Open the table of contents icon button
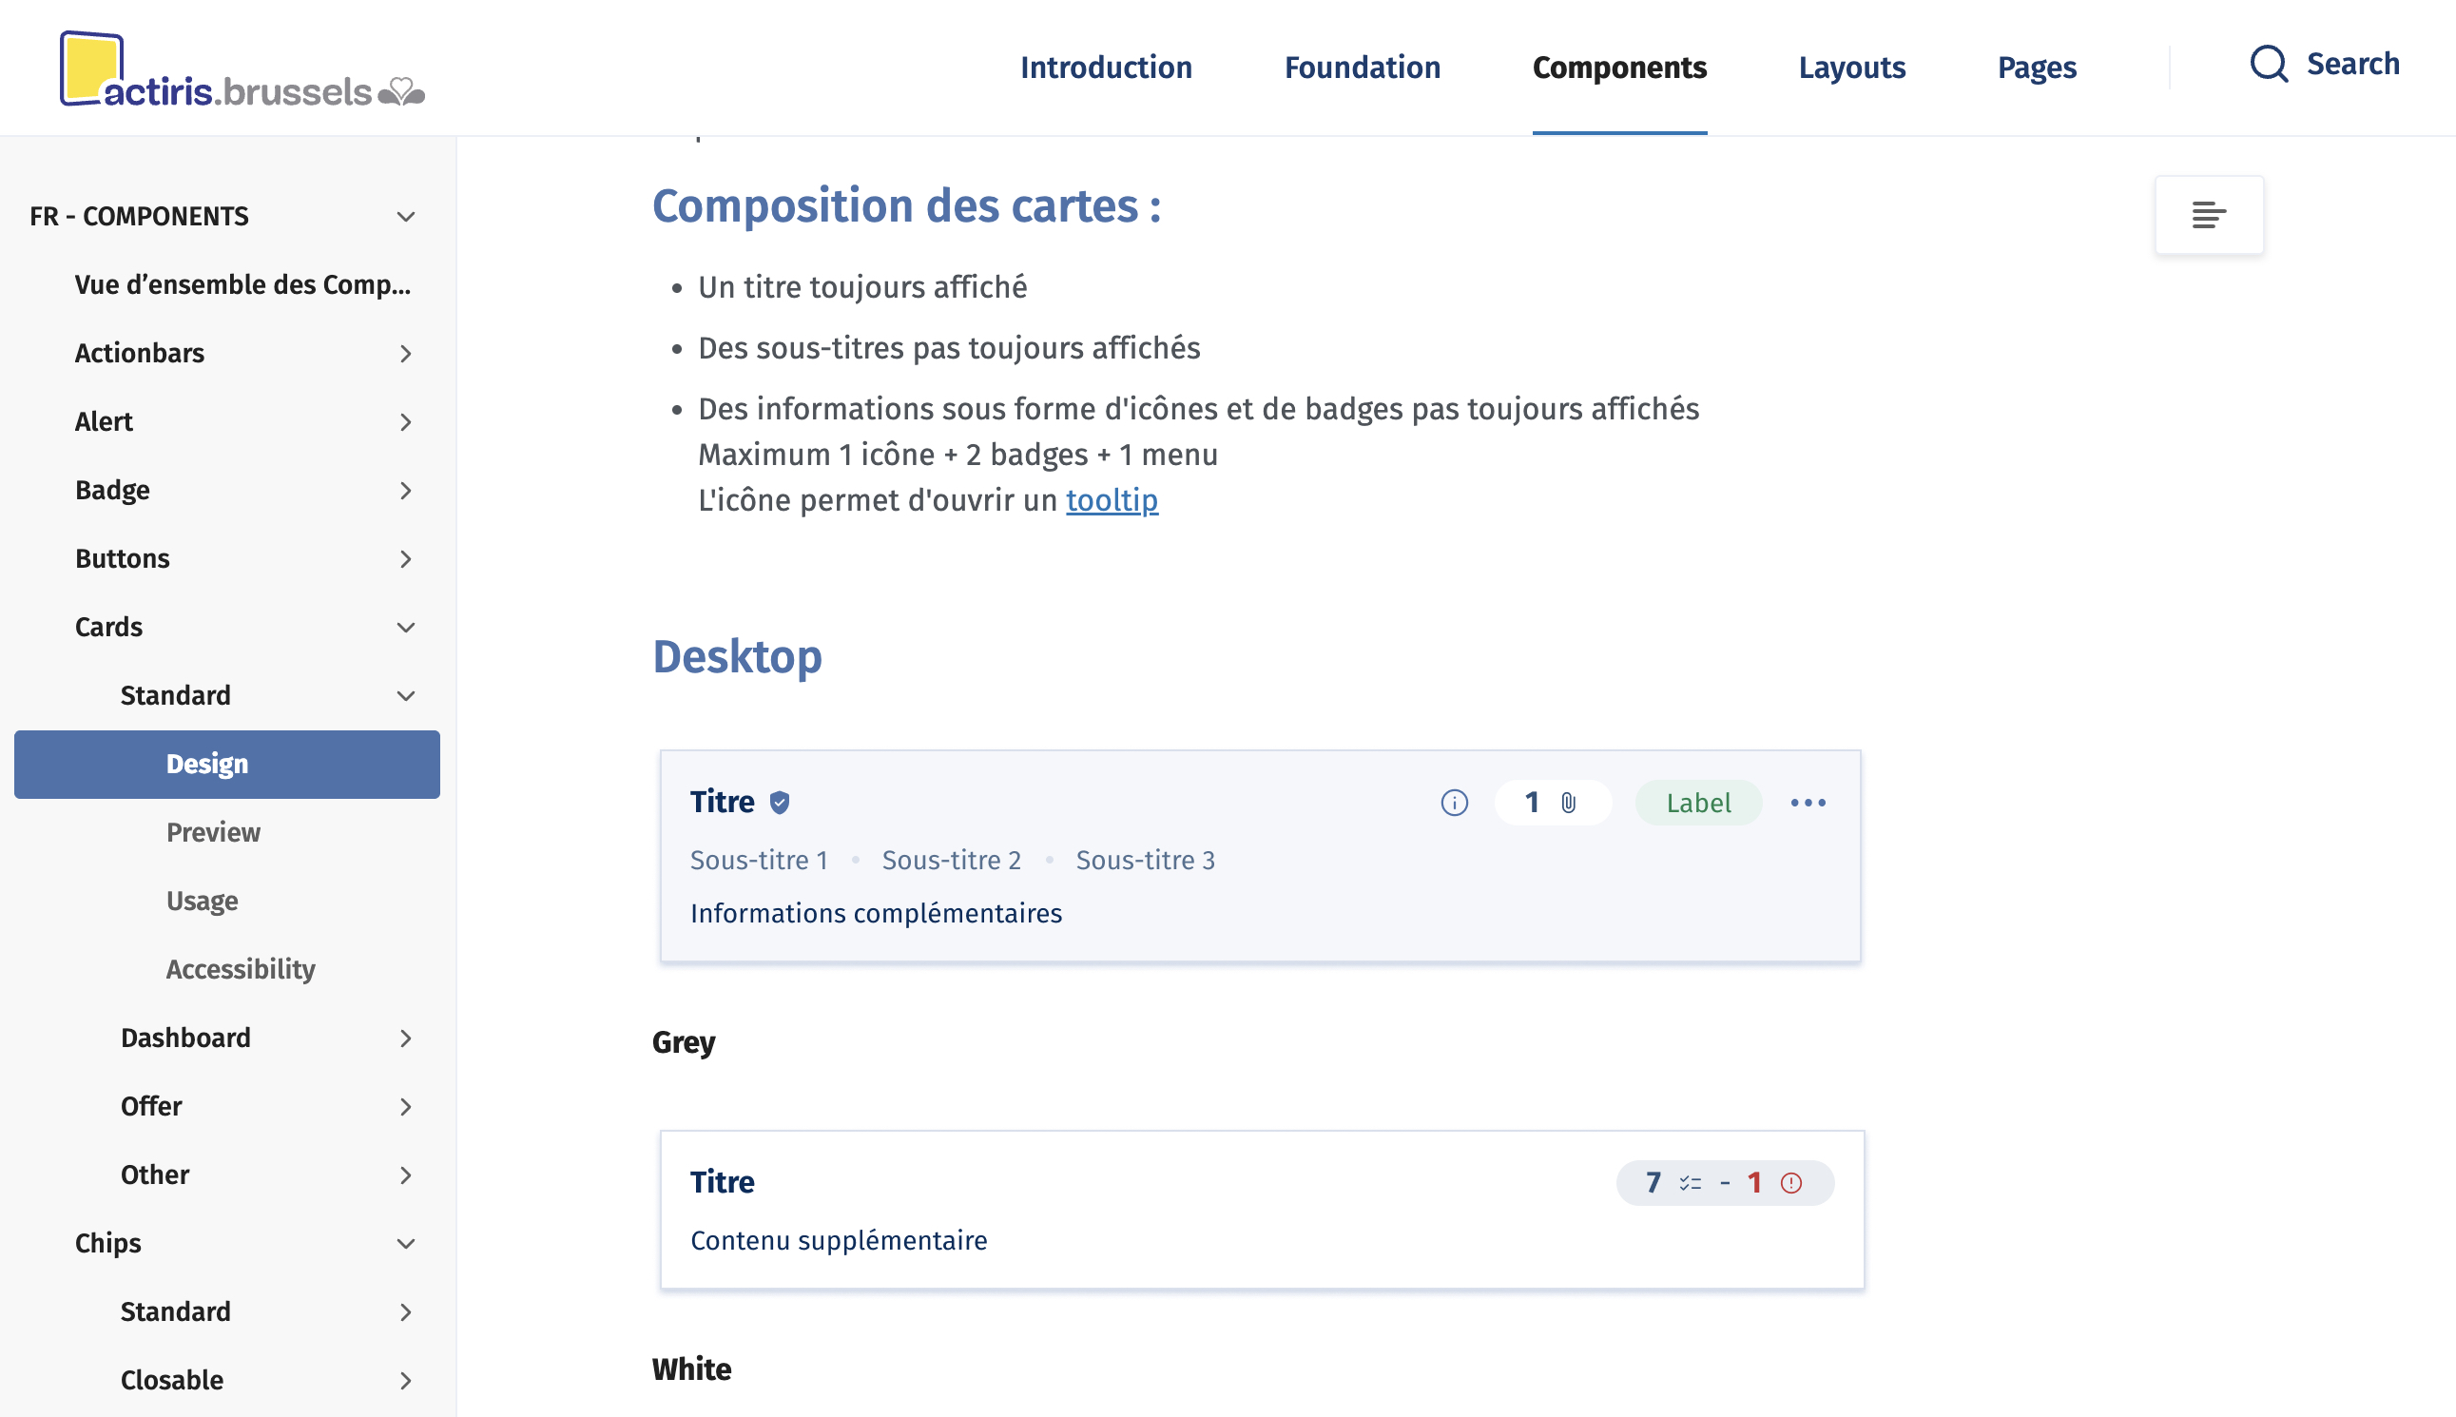This screenshot has height=1417, width=2456. coord(2208,214)
